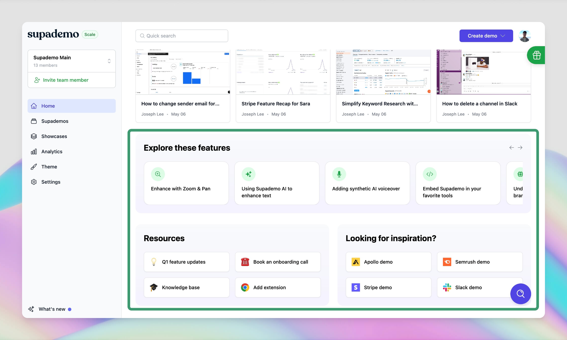Open delete Slack channel demo thumbnail
567x340 pixels.
pos(484,72)
